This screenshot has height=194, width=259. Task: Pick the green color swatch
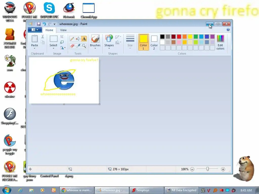(x=196, y=37)
